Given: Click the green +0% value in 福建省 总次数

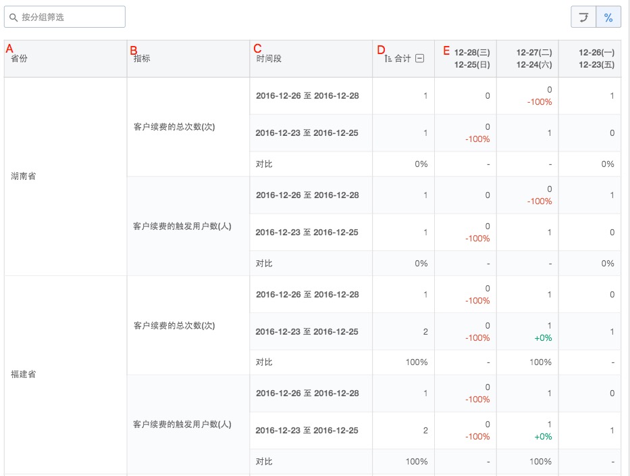Looking at the screenshot, I should pyautogui.click(x=543, y=338).
